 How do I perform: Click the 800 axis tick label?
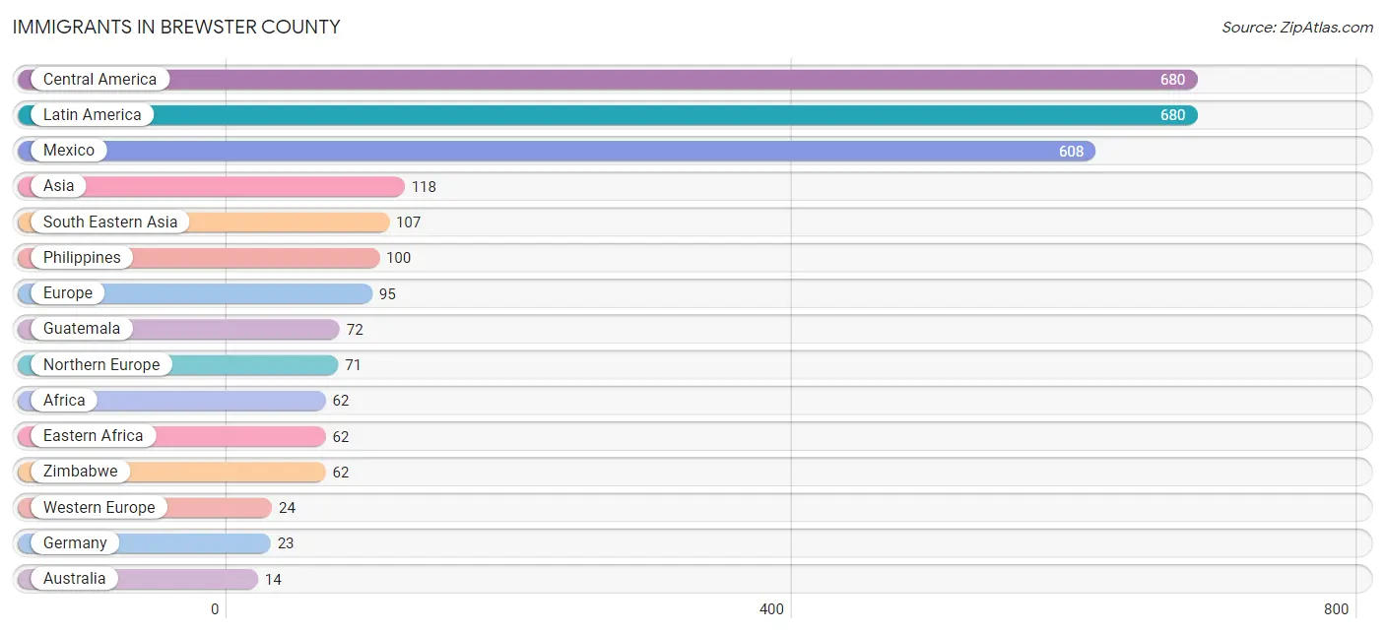[1337, 609]
